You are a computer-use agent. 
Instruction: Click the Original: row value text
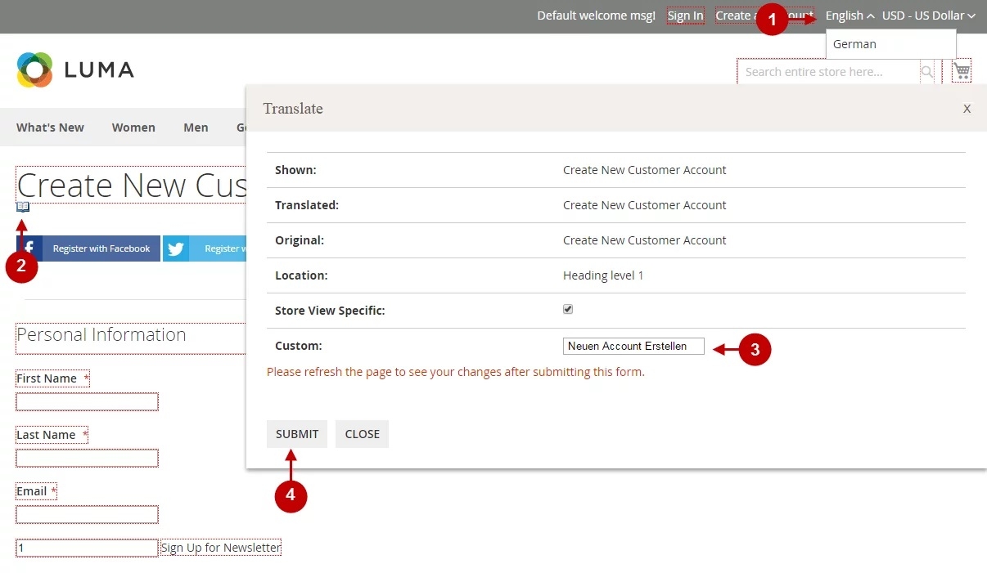point(645,240)
